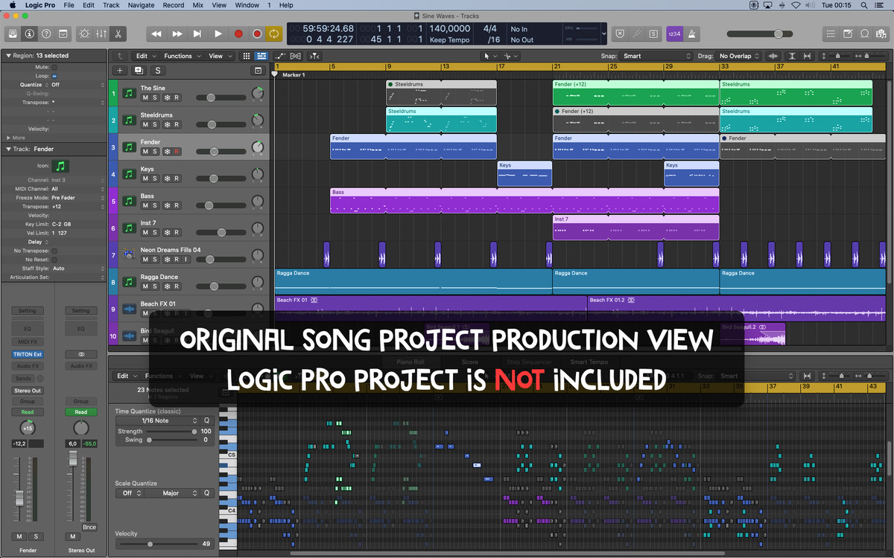Open the Library panel icon
Image resolution: width=894 pixels, height=558 pixels.
coord(12,33)
